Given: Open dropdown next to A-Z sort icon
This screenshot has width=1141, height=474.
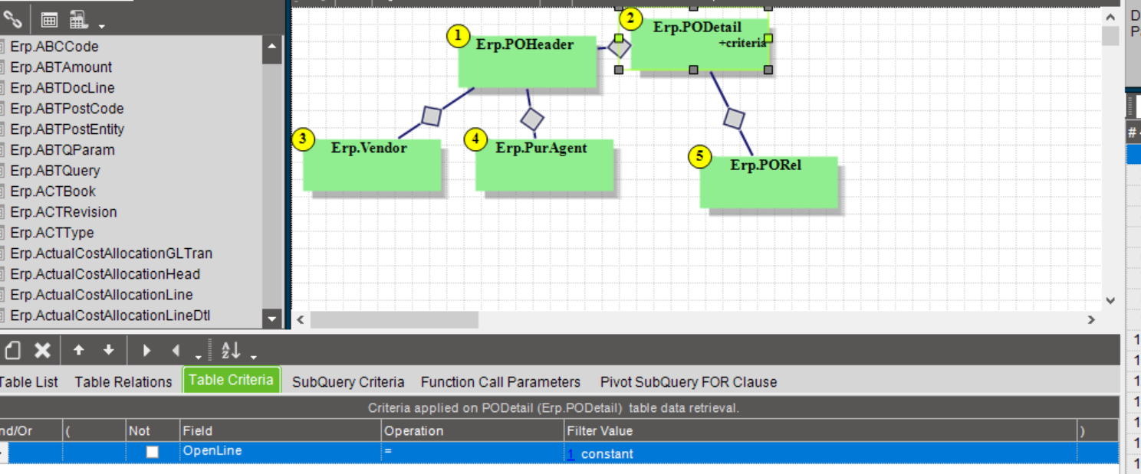Looking at the screenshot, I should coord(253,357).
